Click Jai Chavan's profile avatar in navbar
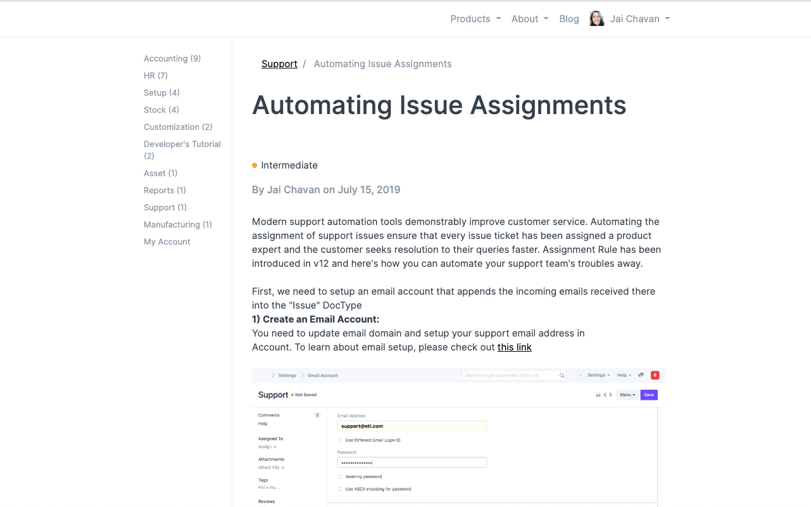 [x=596, y=19]
